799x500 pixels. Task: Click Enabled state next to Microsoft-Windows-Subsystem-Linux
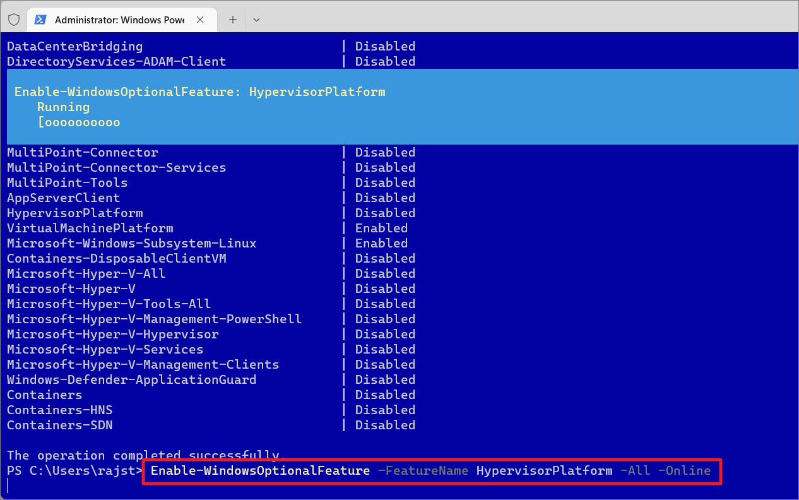point(381,243)
